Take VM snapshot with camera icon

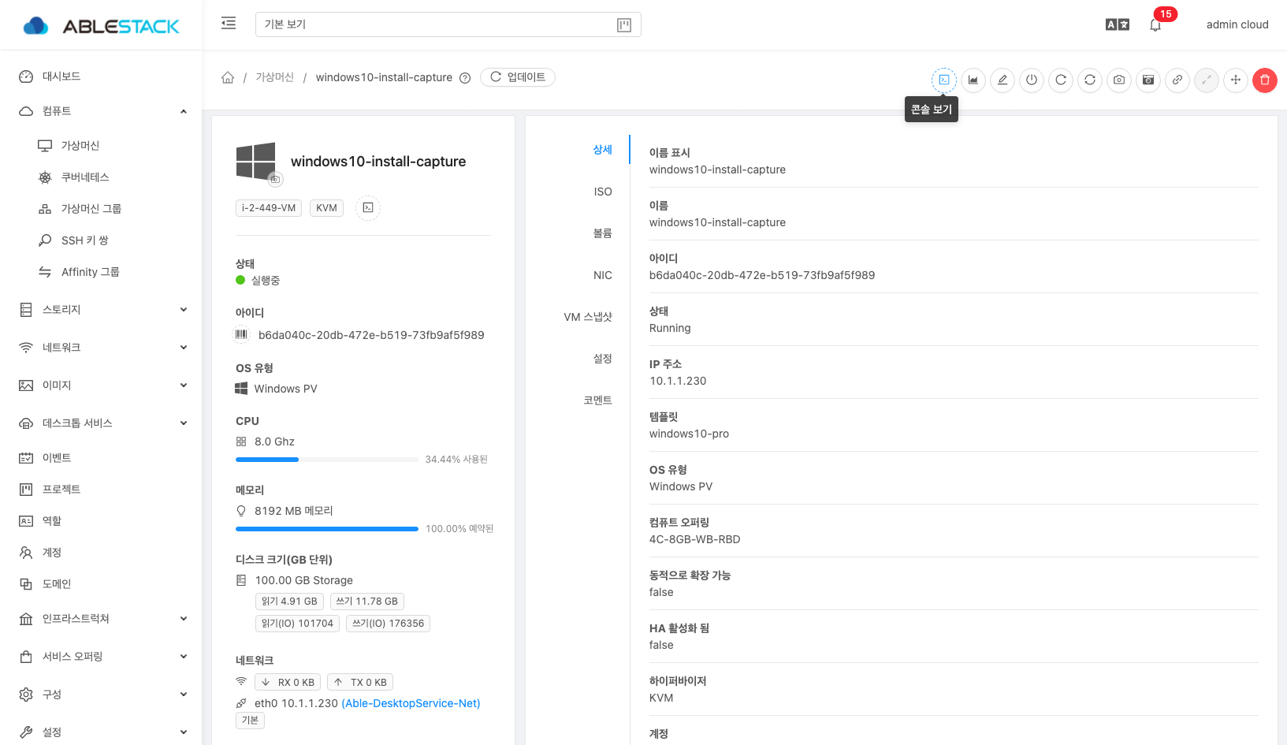[1119, 80]
